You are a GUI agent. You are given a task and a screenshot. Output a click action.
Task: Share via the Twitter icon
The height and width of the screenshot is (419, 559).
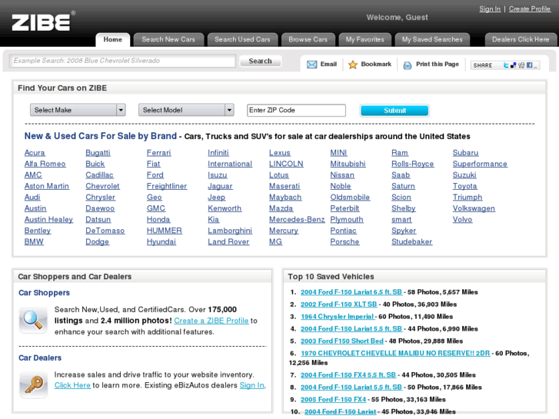point(506,65)
